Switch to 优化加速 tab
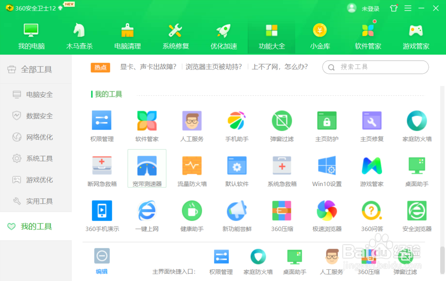446x281 pixels. [x=223, y=37]
